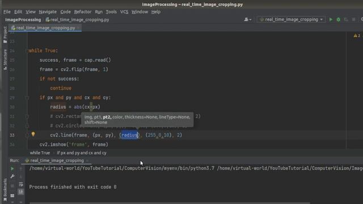Screen dimensions: 363x204
Task: Click the 'while True' editor breadcrumb
Action: 40,153
